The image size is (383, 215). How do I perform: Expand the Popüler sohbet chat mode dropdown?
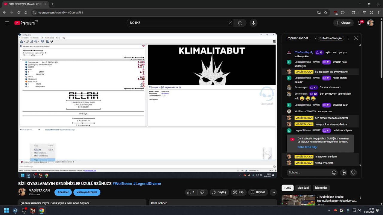(302, 38)
